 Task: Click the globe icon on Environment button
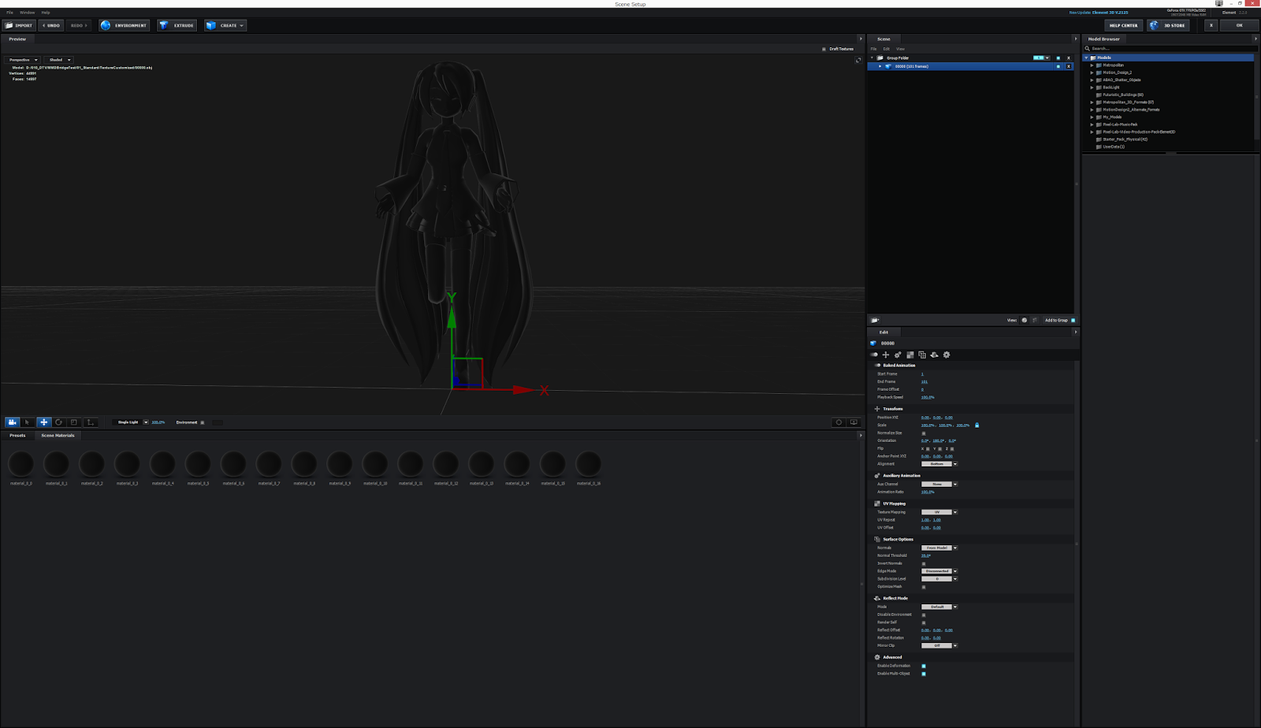(106, 25)
